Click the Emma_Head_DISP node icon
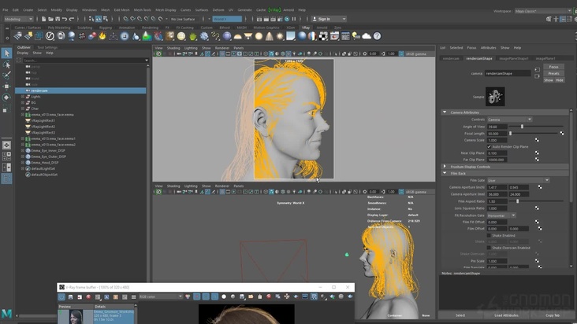Screen dimensions: 577x324 (x=28, y=163)
